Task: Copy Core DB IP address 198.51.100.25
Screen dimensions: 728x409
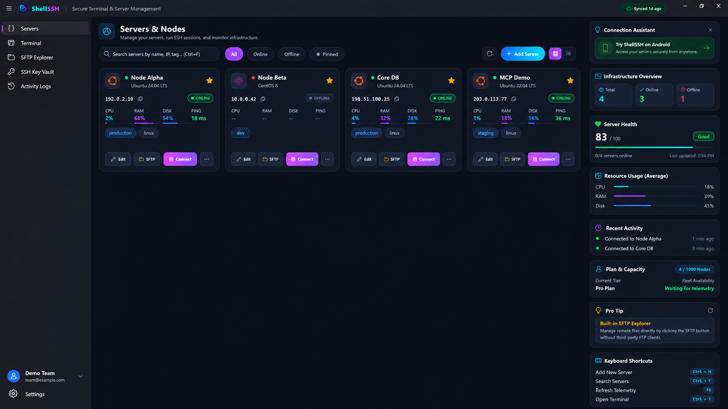Action: point(397,99)
